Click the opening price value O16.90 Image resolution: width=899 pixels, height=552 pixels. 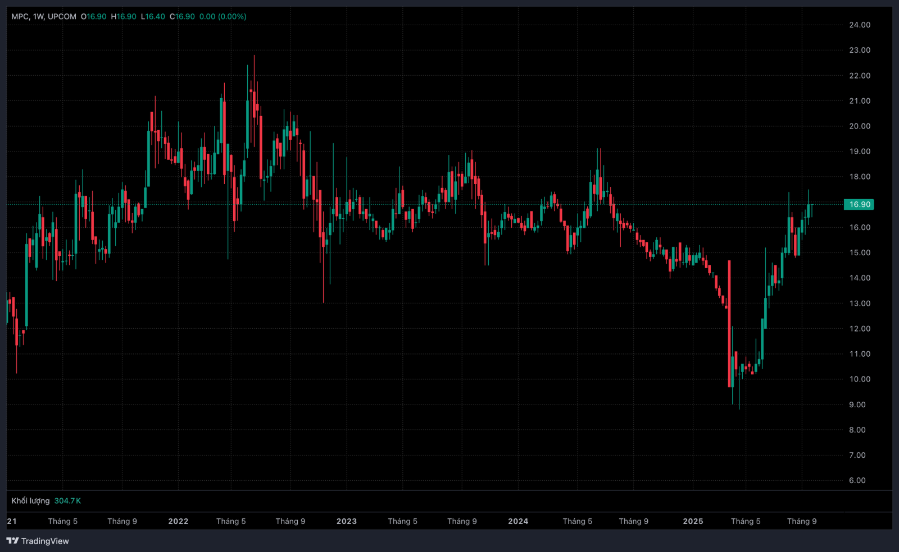point(94,16)
